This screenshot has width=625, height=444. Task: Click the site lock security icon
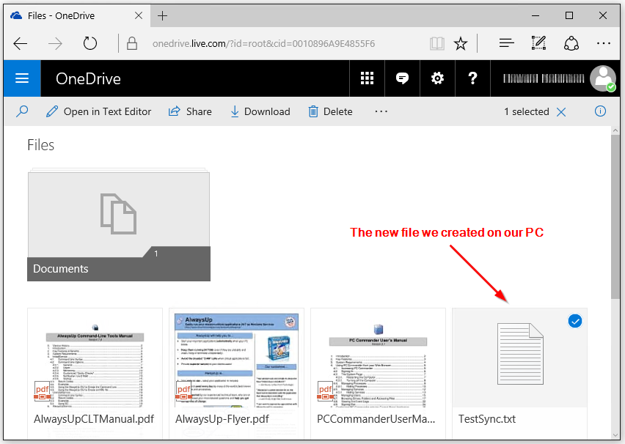tap(132, 43)
